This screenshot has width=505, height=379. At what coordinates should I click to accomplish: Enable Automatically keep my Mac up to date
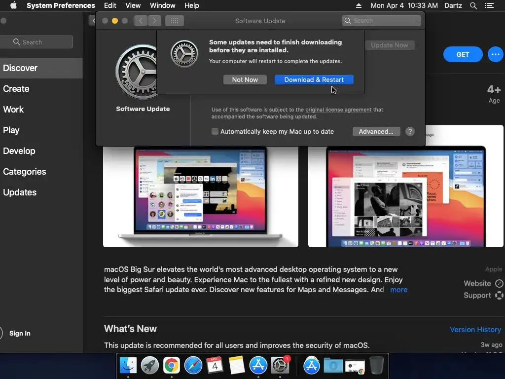coord(215,131)
